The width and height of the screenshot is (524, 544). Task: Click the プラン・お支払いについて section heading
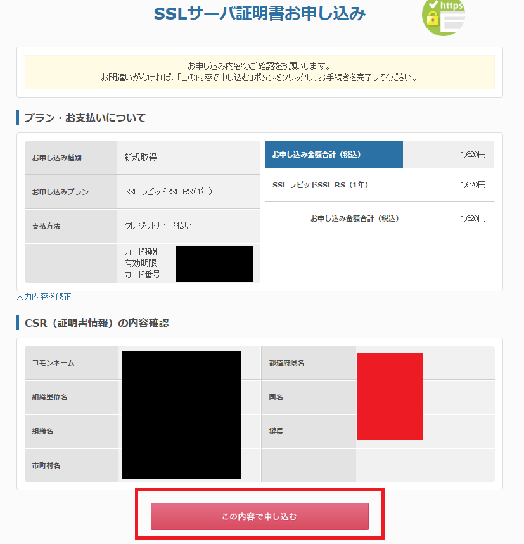[x=85, y=118]
